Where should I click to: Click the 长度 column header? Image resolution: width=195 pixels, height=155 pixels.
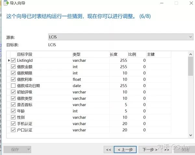(x=119, y=54)
